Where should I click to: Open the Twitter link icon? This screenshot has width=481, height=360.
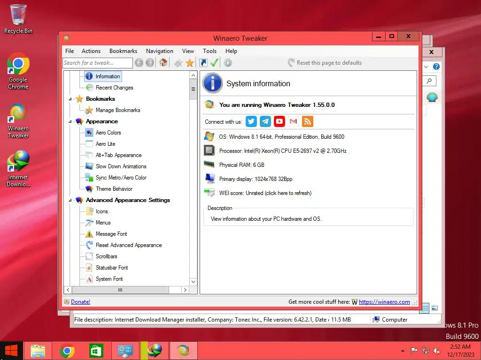(x=251, y=121)
